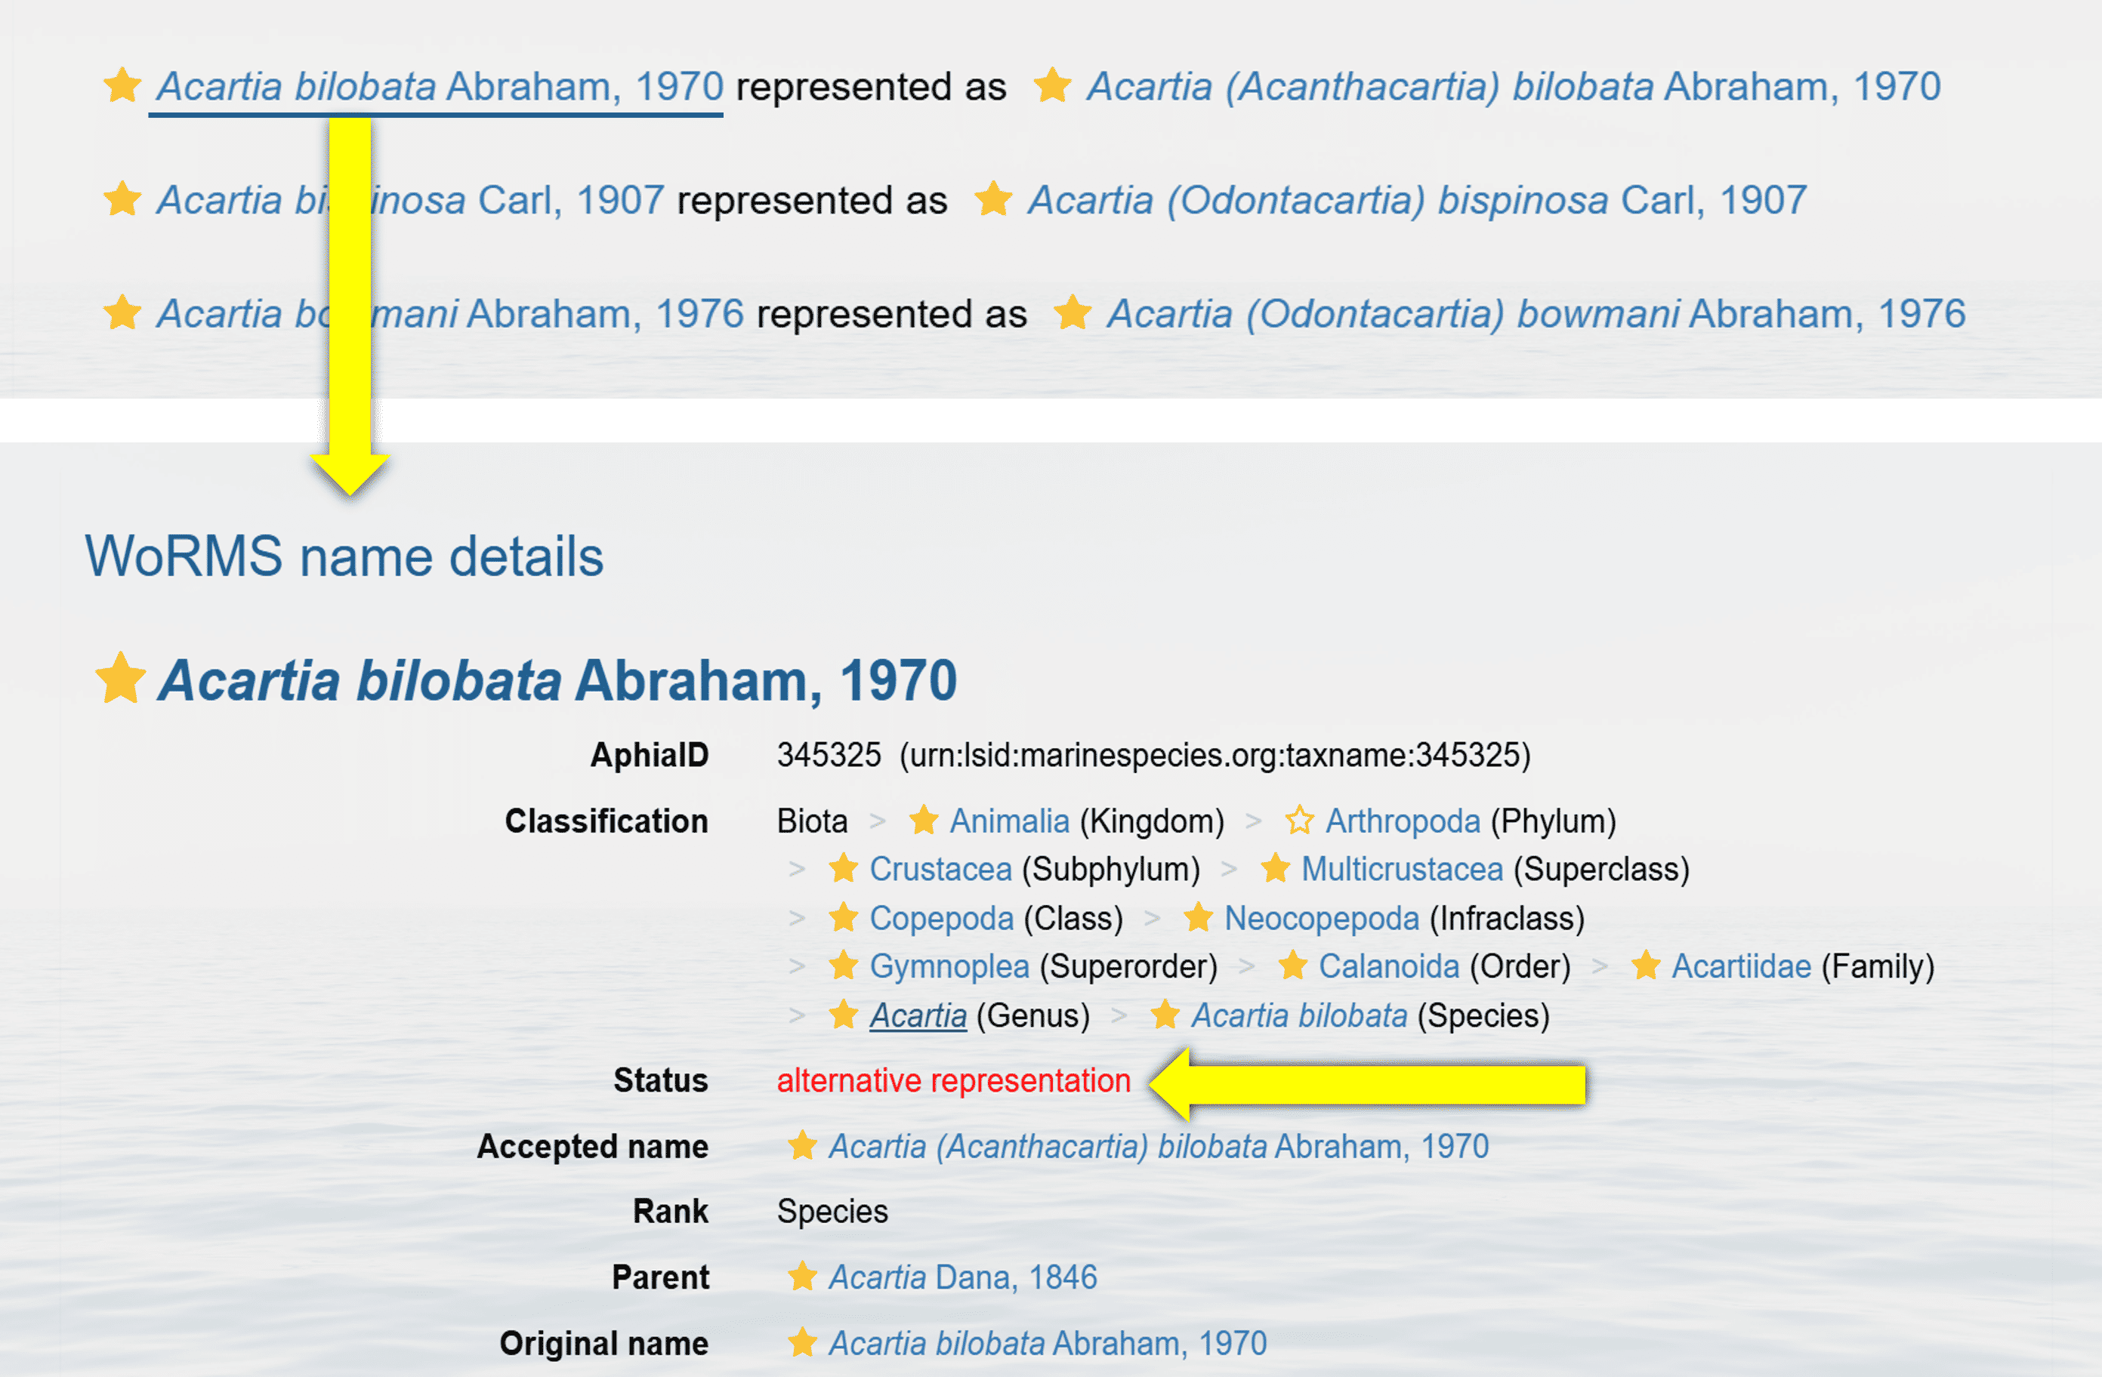Open Acartia bilobata (Species) classification link
Screen dimensions: 2102x1377
click(1299, 1015)
